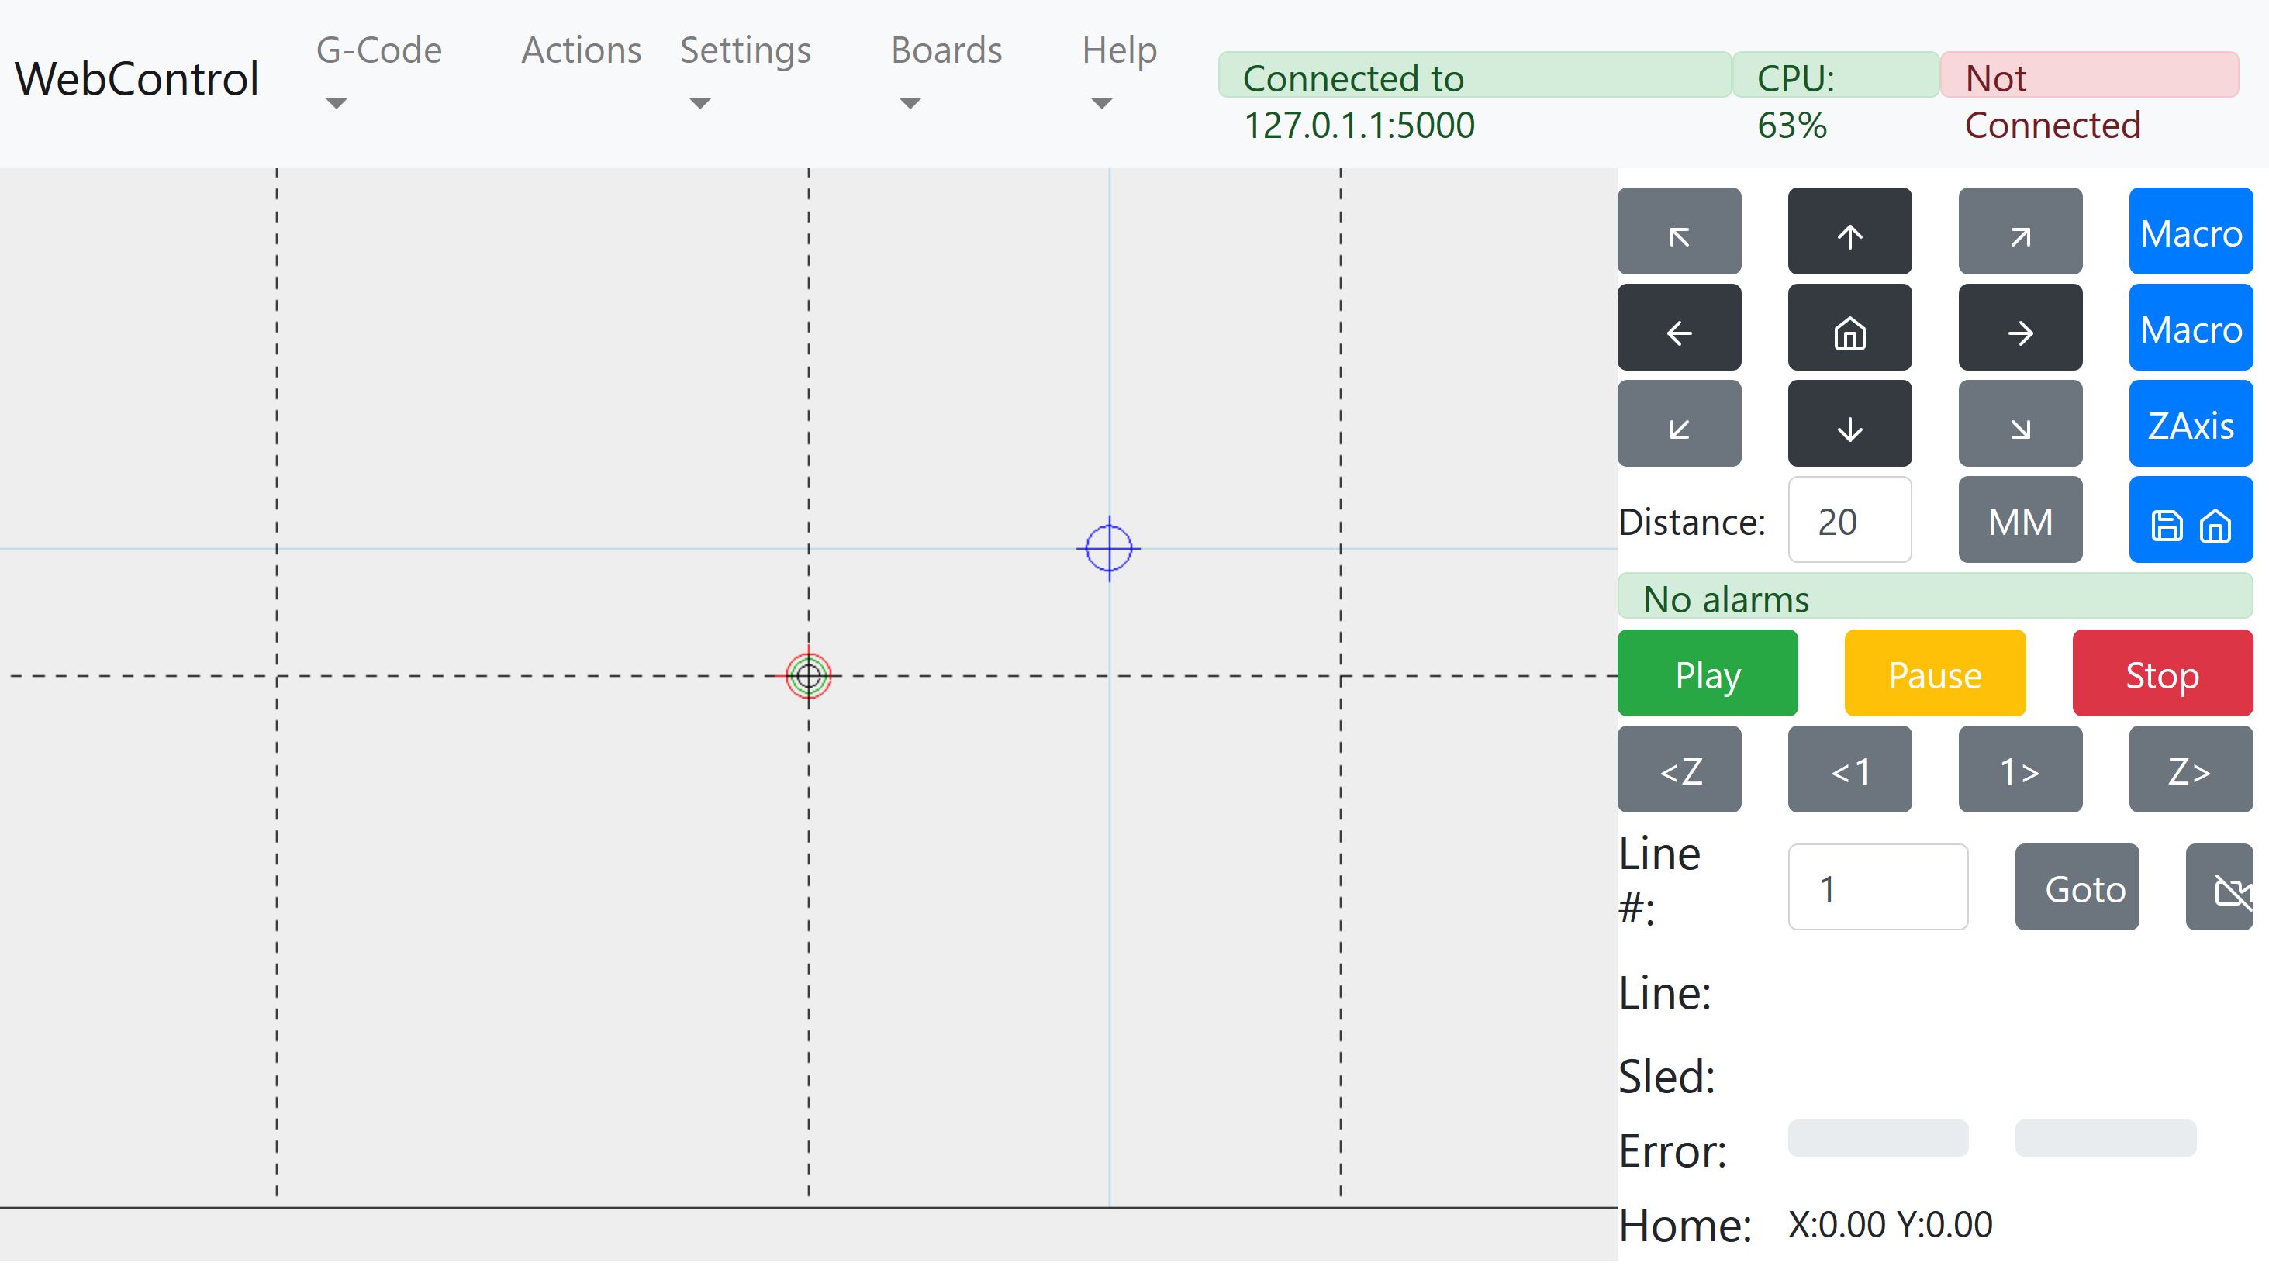Viewport: 2269px width, 1273px height.
Task: Move the sled left with the left arrow
Action: coord(1679,327)
